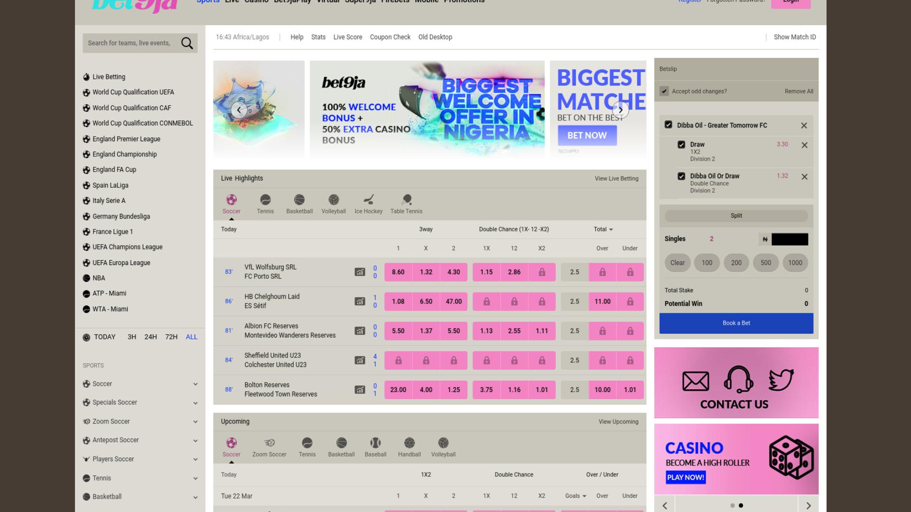Select Zoom Soccer icon in Upcoming
This screenshot has height=512, width=911.
tap(270, 443)
